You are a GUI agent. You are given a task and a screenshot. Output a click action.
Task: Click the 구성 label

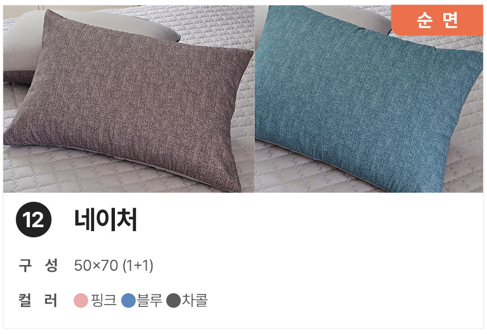coord(38,266)
